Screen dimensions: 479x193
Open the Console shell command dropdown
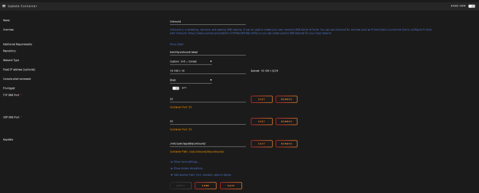[191, 80]
